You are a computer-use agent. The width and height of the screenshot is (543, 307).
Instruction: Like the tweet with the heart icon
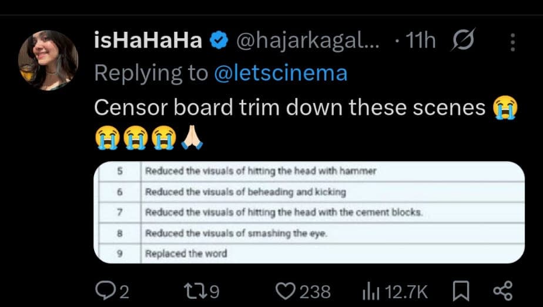pyautogui.click(x=286, y=291)
